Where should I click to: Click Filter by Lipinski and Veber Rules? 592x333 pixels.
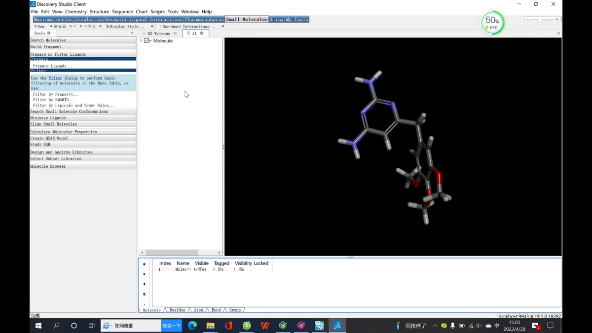(x=74, y=105)
